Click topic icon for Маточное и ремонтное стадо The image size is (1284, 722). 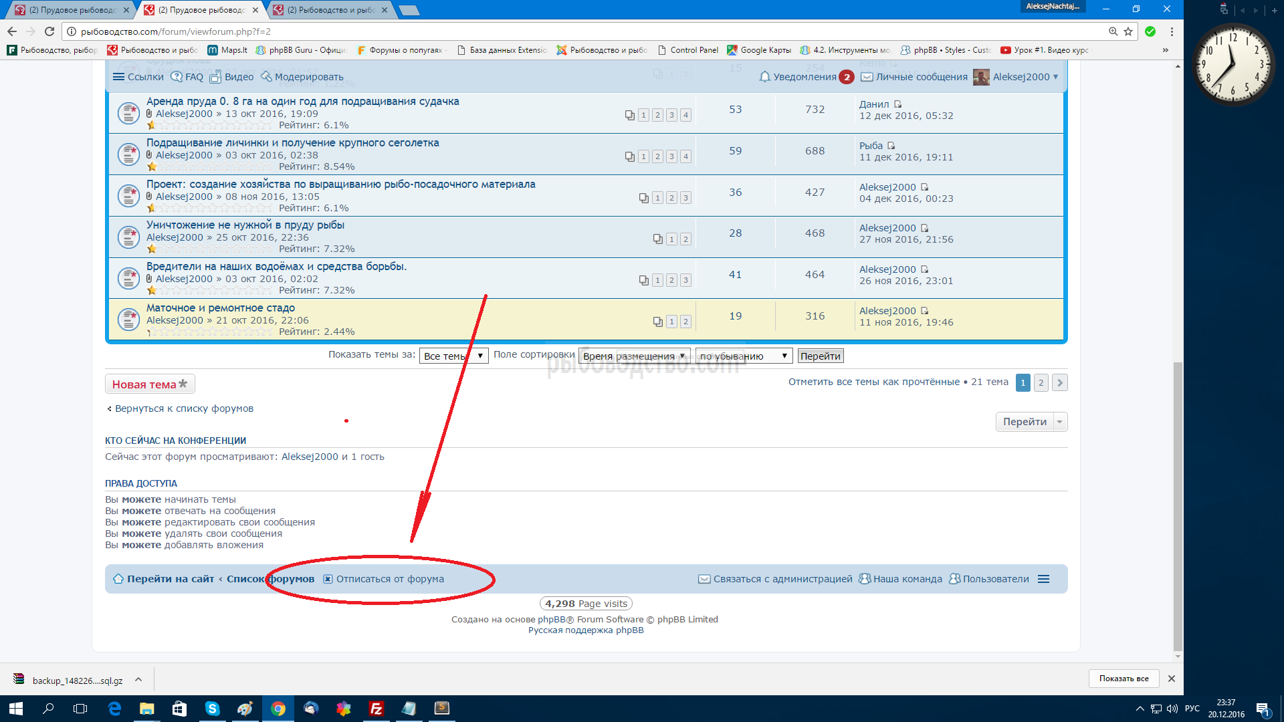[128, 320]
